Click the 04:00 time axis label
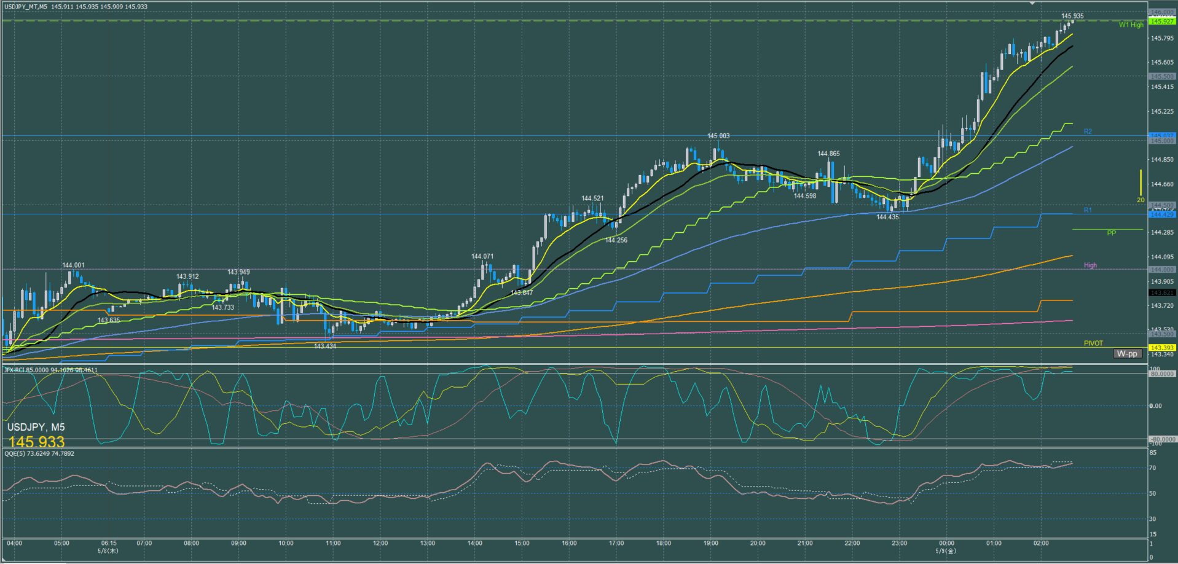This screenshot has height=564, width=1178. pos(15,543)
